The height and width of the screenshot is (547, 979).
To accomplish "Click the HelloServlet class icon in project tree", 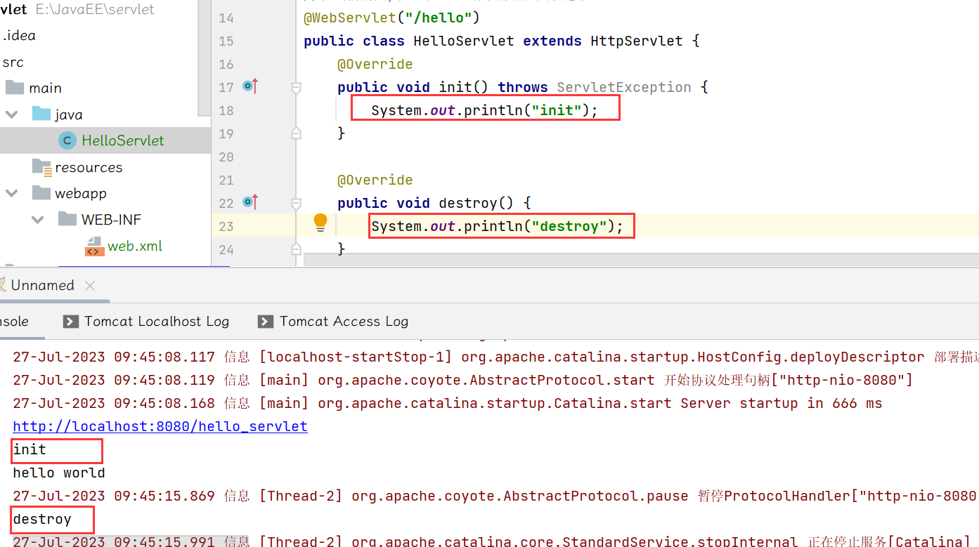I will pyautogui.click(x=67, y=140).
